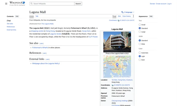Screen dimensions: 177x106
Task: Click the Wikipedia logo
Action: pos(17,4)
